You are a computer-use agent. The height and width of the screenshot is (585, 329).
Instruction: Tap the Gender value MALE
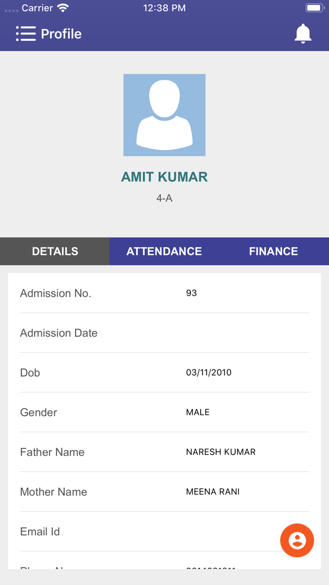click(198, 412)
